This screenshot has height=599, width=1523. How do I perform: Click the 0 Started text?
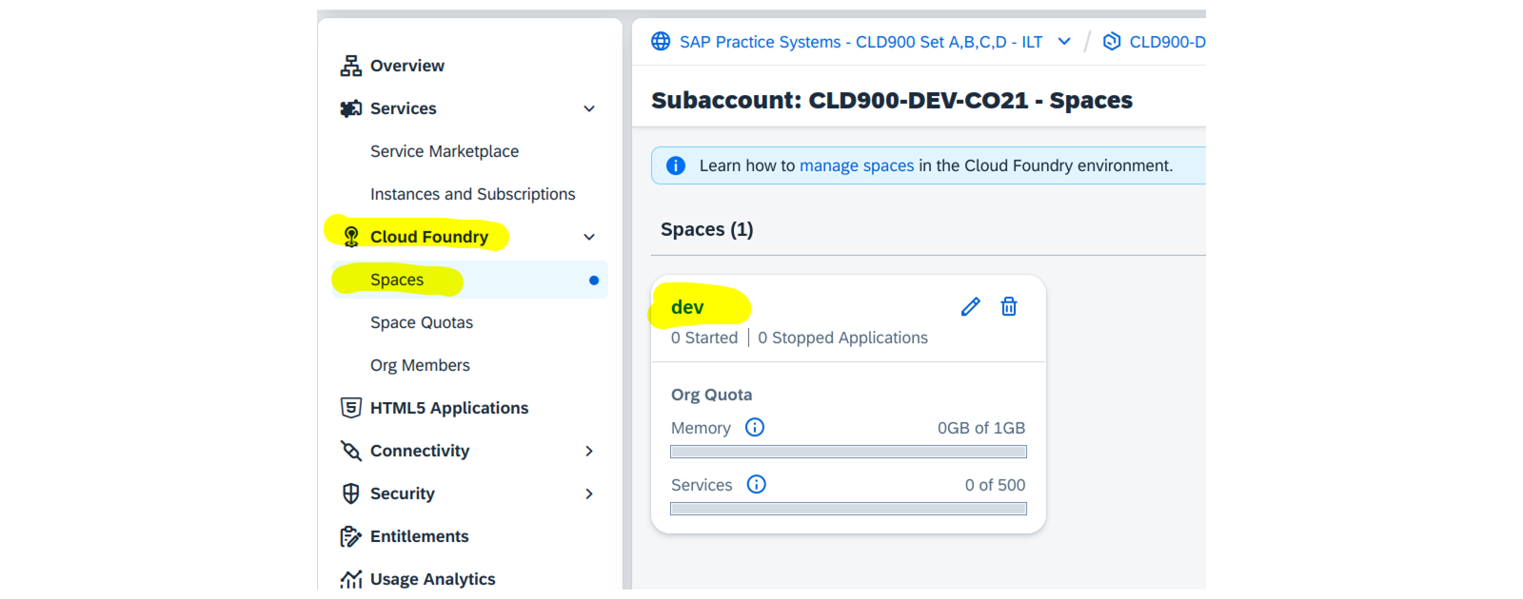704,338
